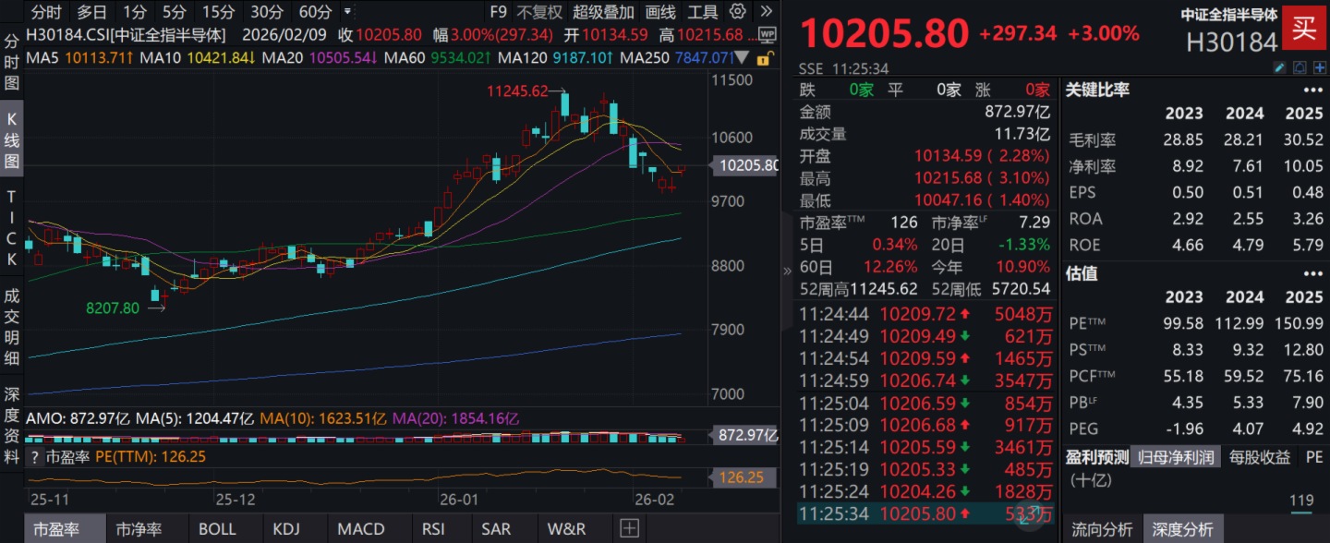Switch to the MACD indicator tab
Screen dimensions: 1330x543
click(x=360, y=529)
